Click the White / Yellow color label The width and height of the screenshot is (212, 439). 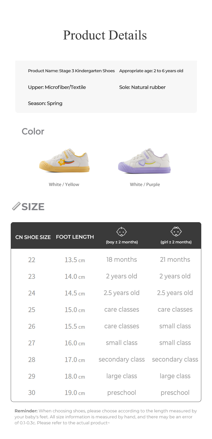pos(64,184)
